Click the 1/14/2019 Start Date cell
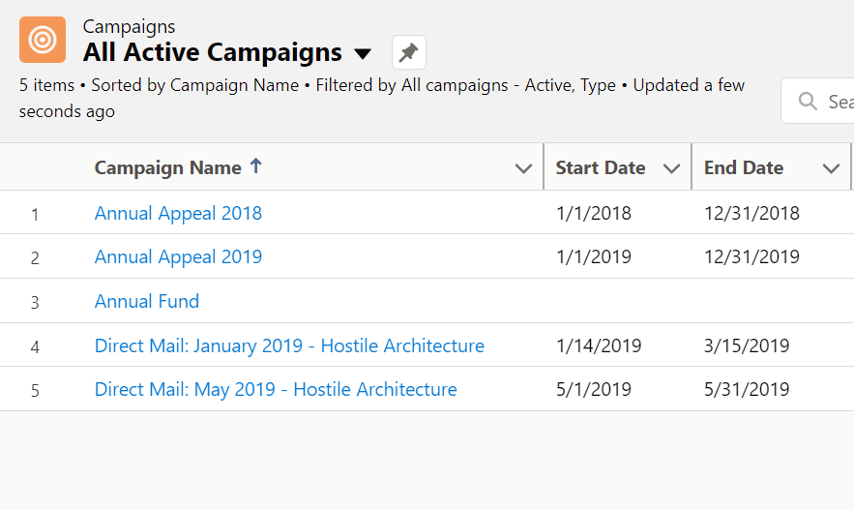The height and width of the screenshot is (510, 854). click(x=598, y=345)
